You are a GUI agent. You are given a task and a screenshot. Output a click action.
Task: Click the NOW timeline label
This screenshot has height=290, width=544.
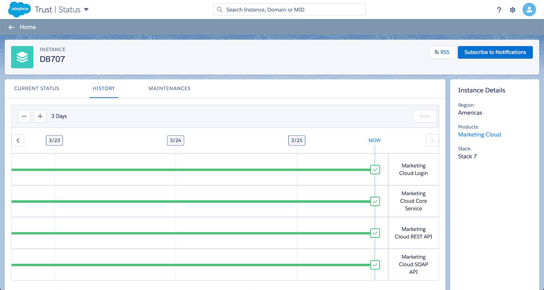coord(375,140)
